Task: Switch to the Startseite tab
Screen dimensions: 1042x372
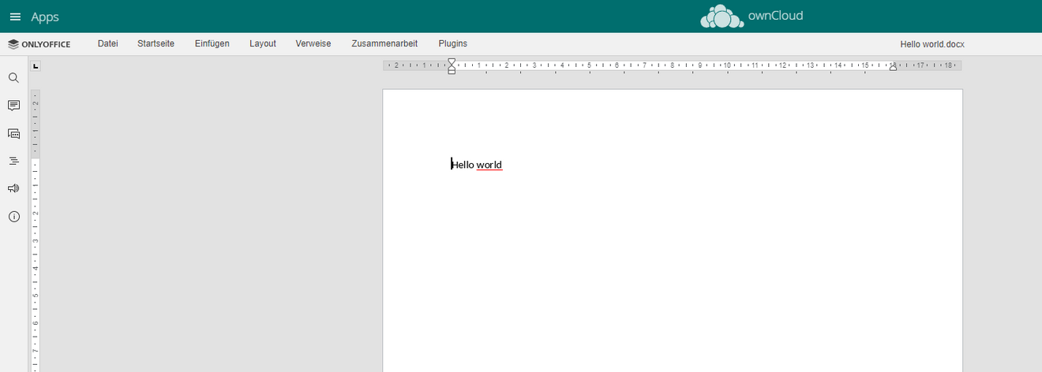Action: (x=156, y=44)
